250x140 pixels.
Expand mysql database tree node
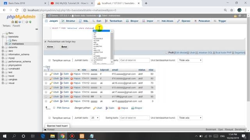3,58
